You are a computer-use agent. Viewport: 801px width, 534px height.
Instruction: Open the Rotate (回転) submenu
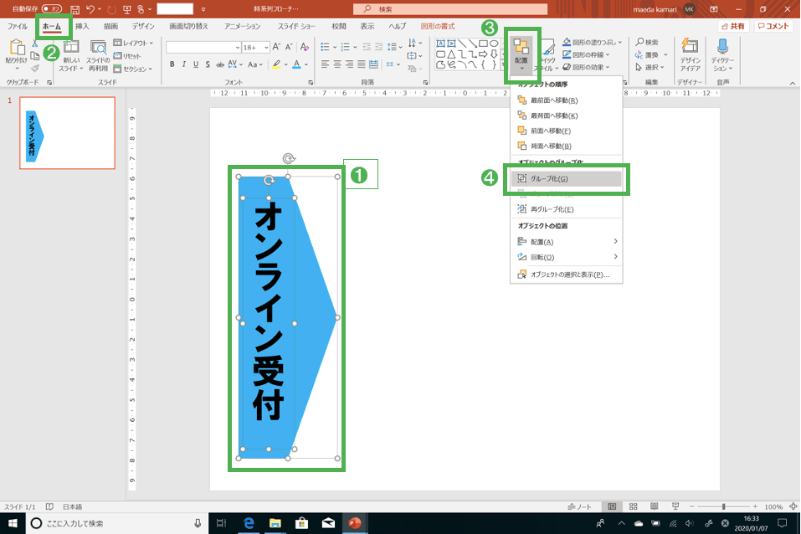(x=567, y=257)
